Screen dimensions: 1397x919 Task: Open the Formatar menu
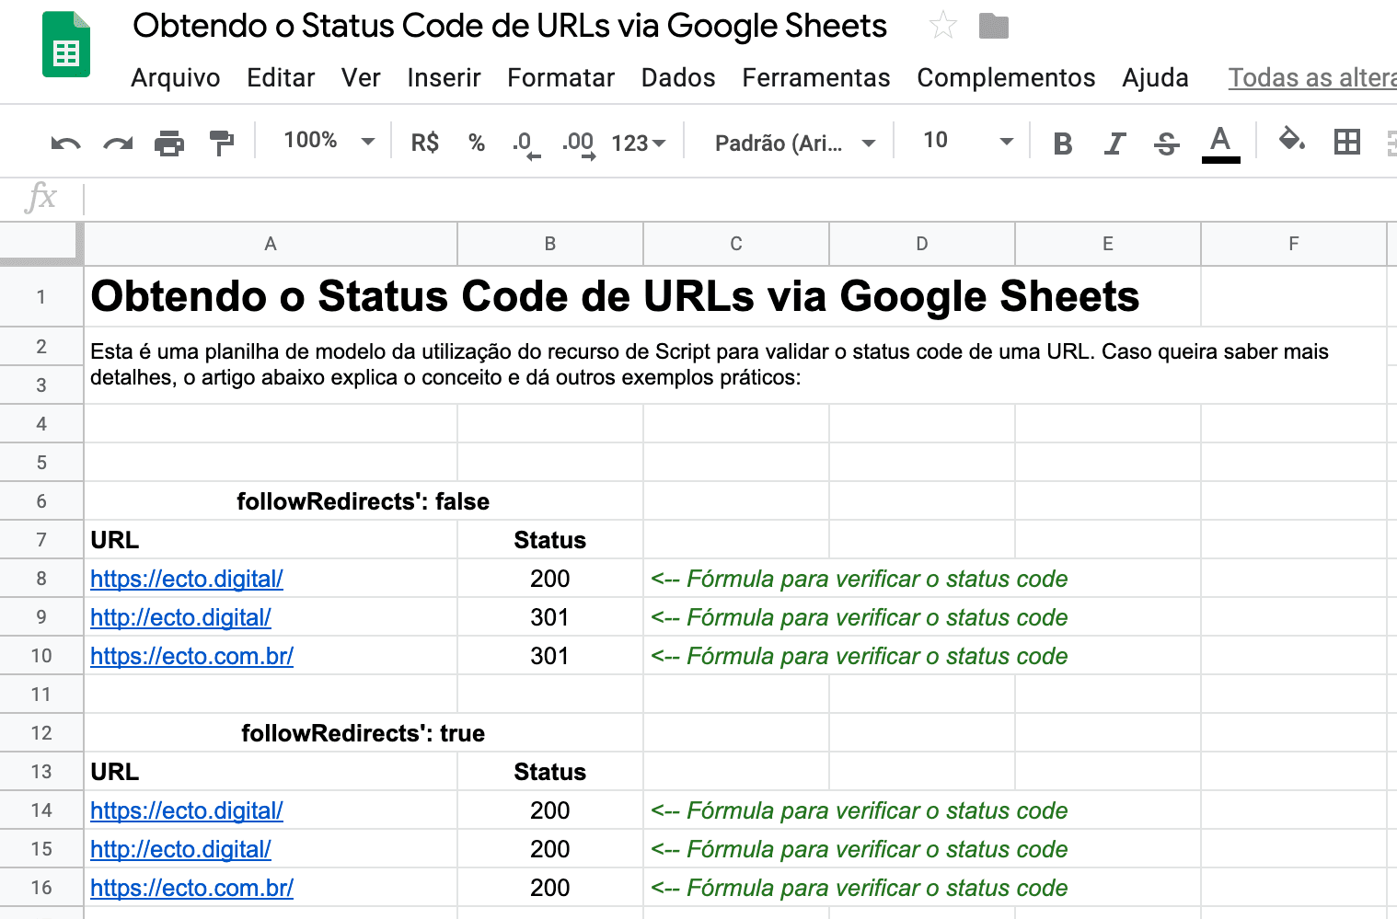pyautogui.click(x=561, y=78)
